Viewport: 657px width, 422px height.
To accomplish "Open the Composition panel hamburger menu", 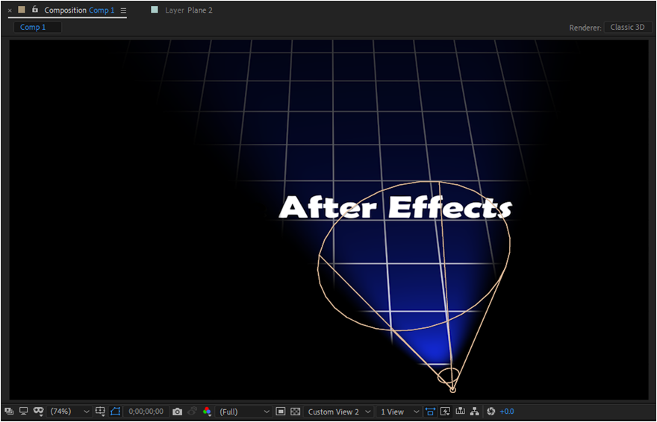I will 123,10.
